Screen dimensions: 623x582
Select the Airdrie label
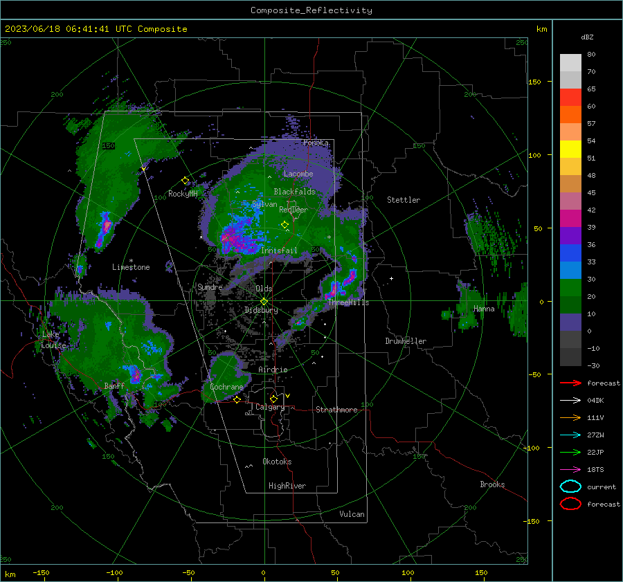(x=273, y=370)
